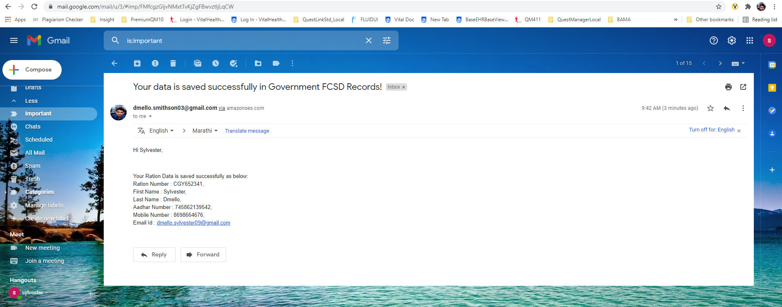Apply a label to this email
This screenshot has height=307, width=782.
276,63
